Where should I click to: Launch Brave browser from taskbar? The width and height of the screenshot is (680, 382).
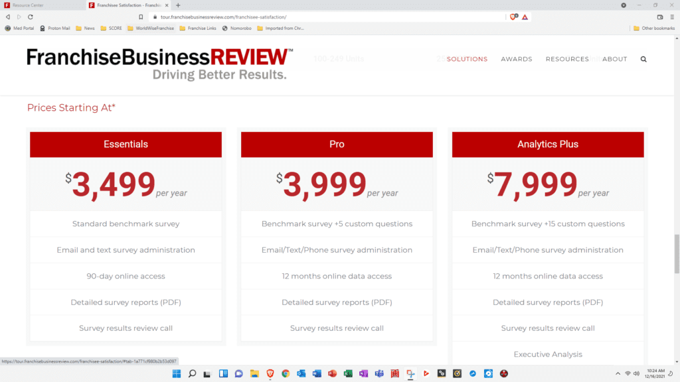pos(270,374)
